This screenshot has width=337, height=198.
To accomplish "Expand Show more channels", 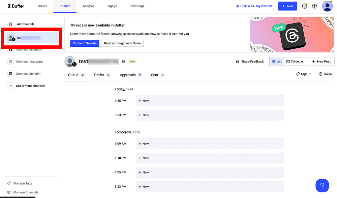I will point(26,86).
